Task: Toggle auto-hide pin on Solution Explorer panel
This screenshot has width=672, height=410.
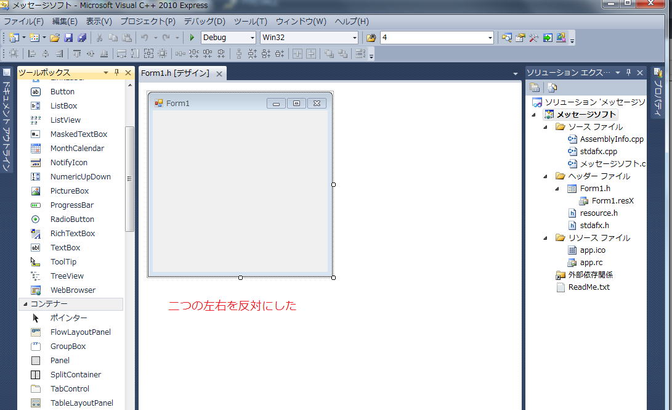Action: pos(628,73)
